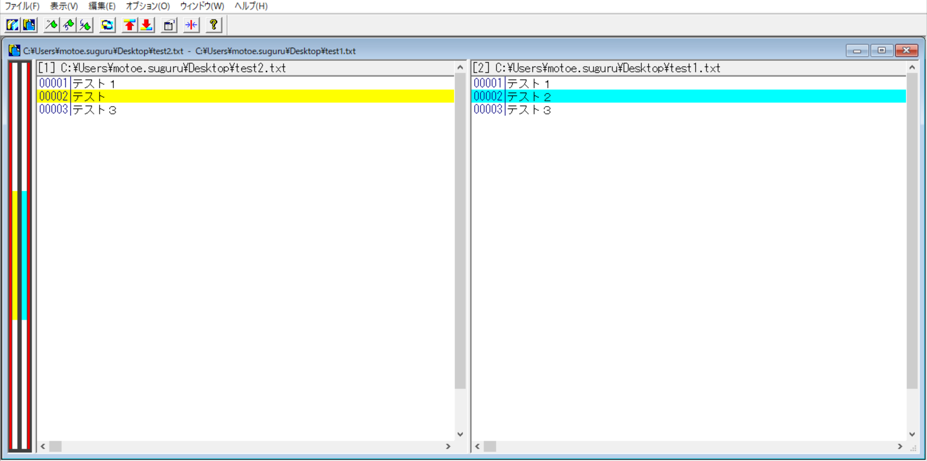
Task: Click yellow region in difference overview bar
Action: click(15, 255)
